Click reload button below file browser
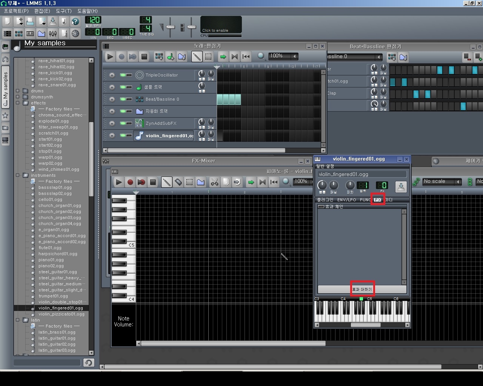 coord(88,363)
